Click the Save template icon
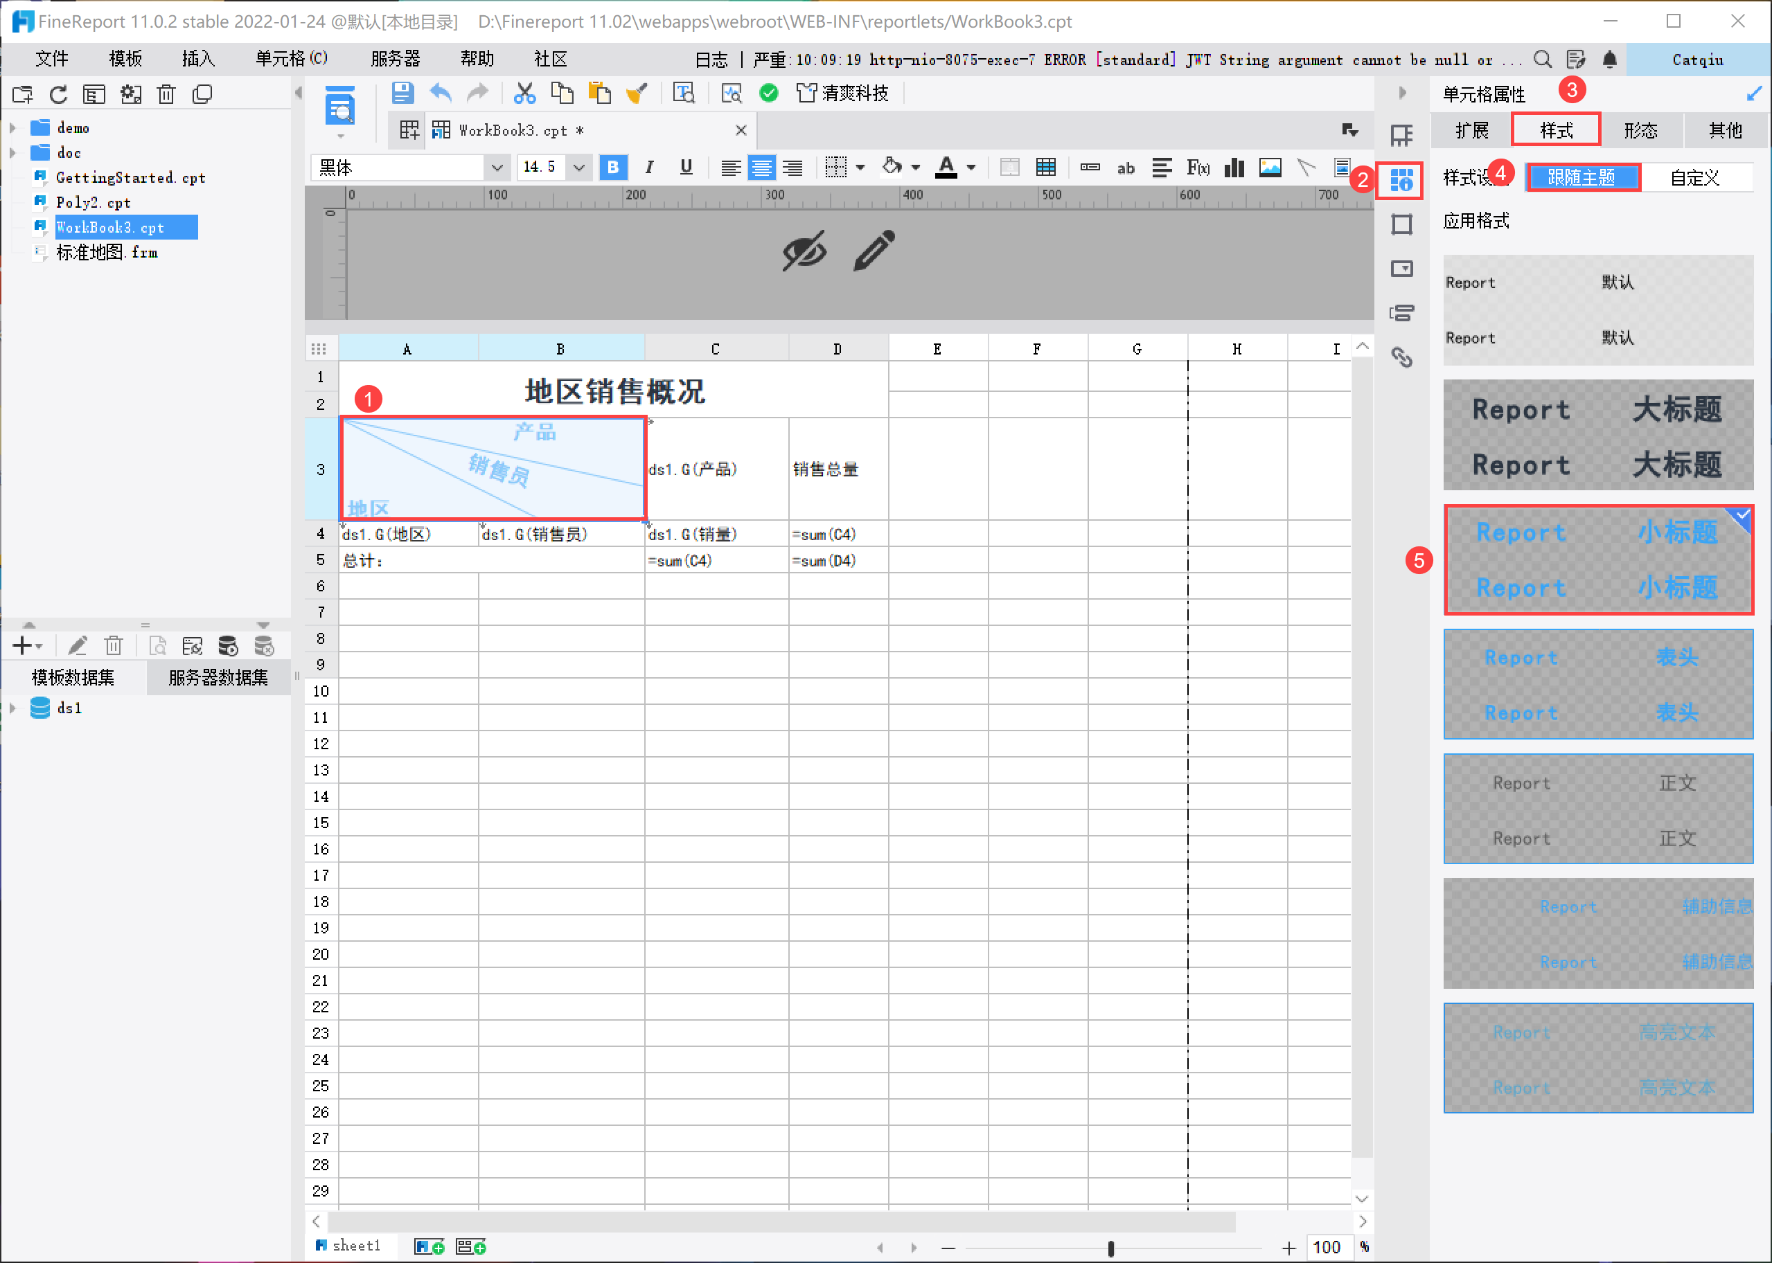This screenshot has height=1263, width=1772. (402, 93)
